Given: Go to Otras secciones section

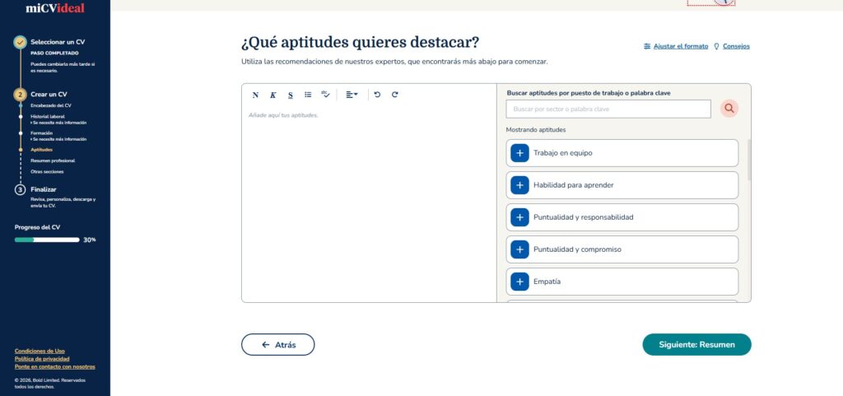Looking at the screenshot, I should pos(47,172).
